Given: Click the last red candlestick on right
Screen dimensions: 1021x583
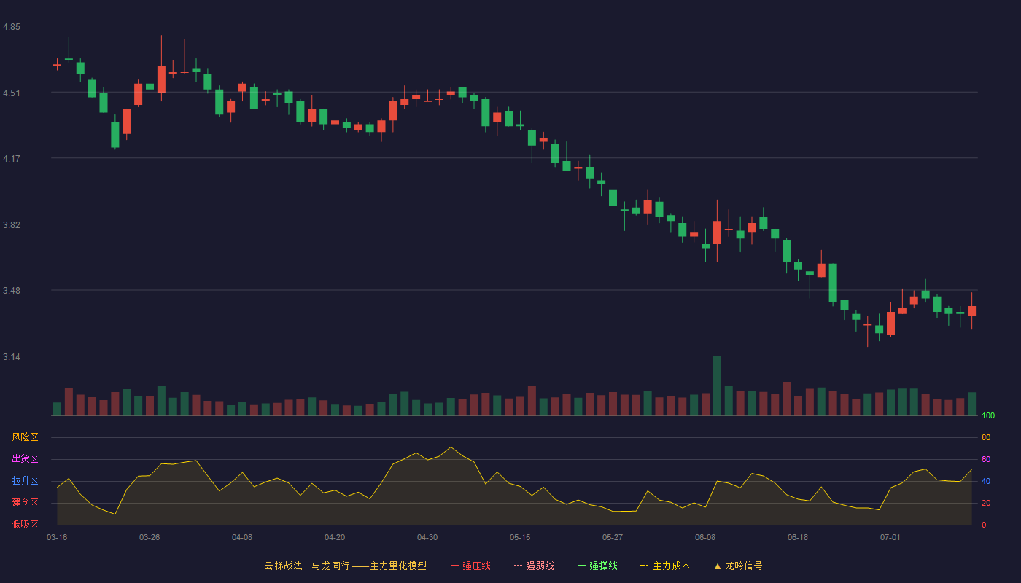Looking at the screenshot, I should 971,310.
